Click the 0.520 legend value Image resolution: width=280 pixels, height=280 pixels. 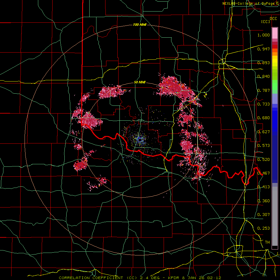pyautogui.click(x=264, y=160)
